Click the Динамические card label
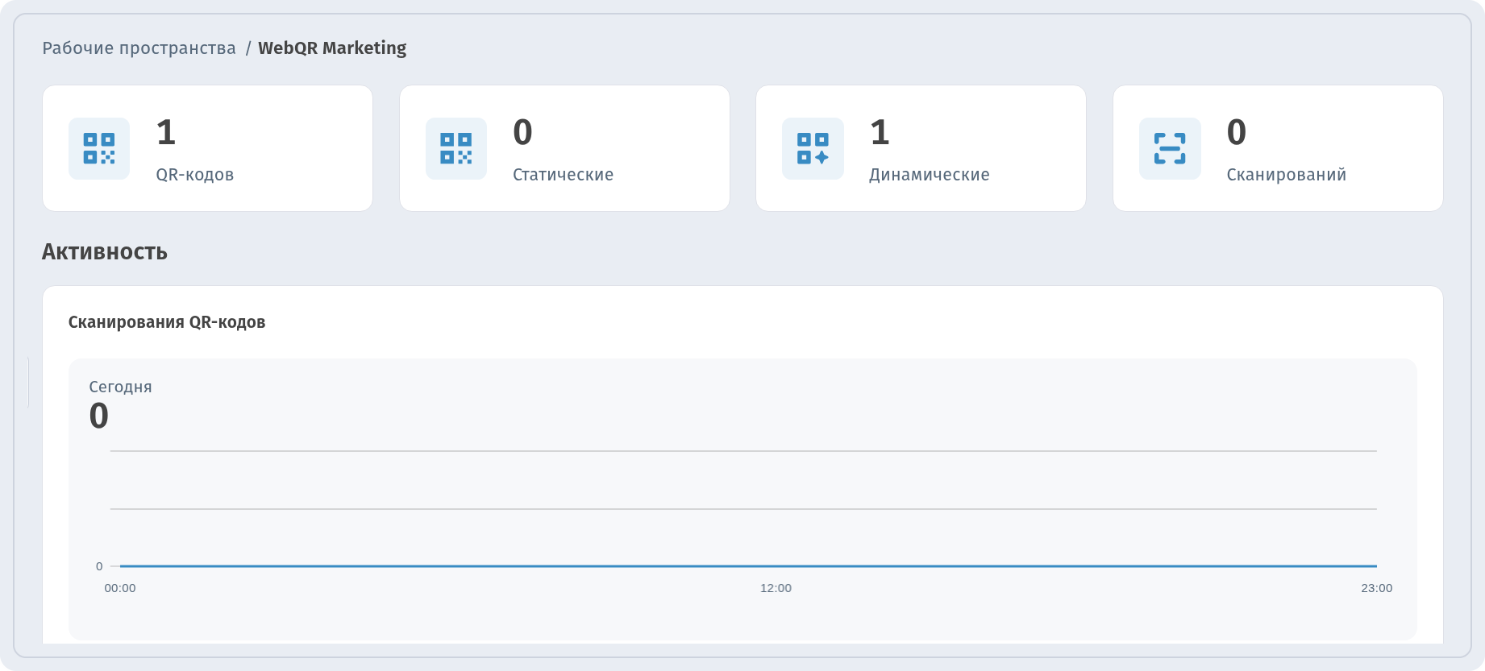1485x671 pixels. click(x=930, y=175)
